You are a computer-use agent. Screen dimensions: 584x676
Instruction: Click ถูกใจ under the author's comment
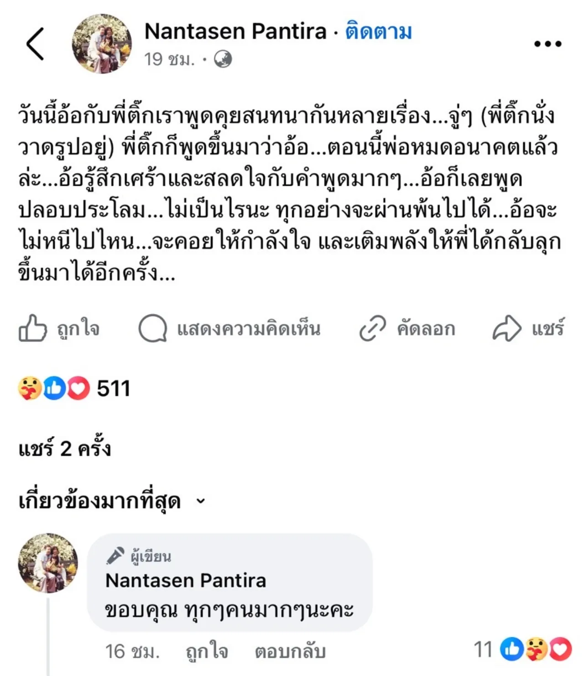[x=207, y=651]
